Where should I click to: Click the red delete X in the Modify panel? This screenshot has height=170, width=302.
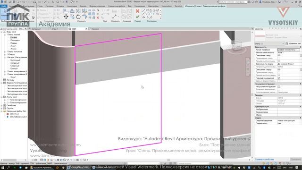coord(98,17)
